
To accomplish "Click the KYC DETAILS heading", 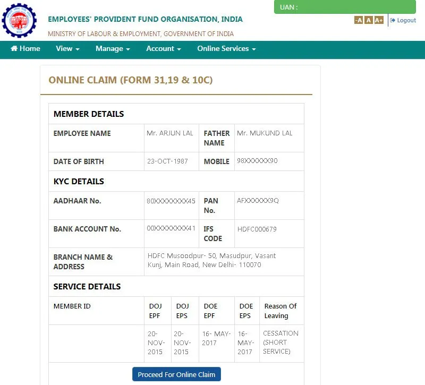I will click(x=79, y=181).
